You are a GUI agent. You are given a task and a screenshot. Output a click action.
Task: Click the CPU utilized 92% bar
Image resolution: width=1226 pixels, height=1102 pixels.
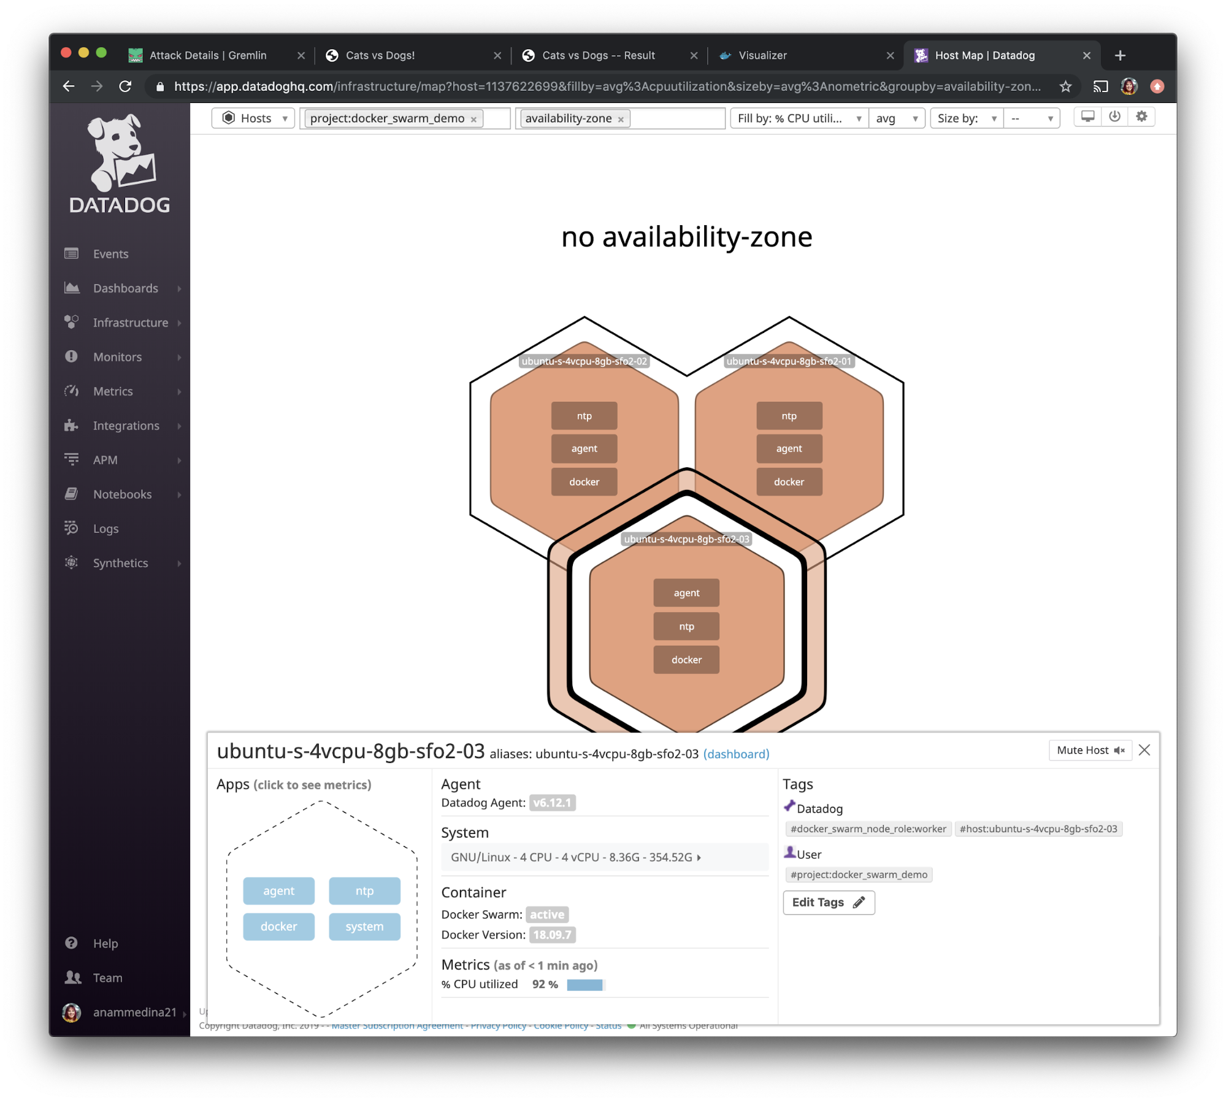tap(586, 984)
